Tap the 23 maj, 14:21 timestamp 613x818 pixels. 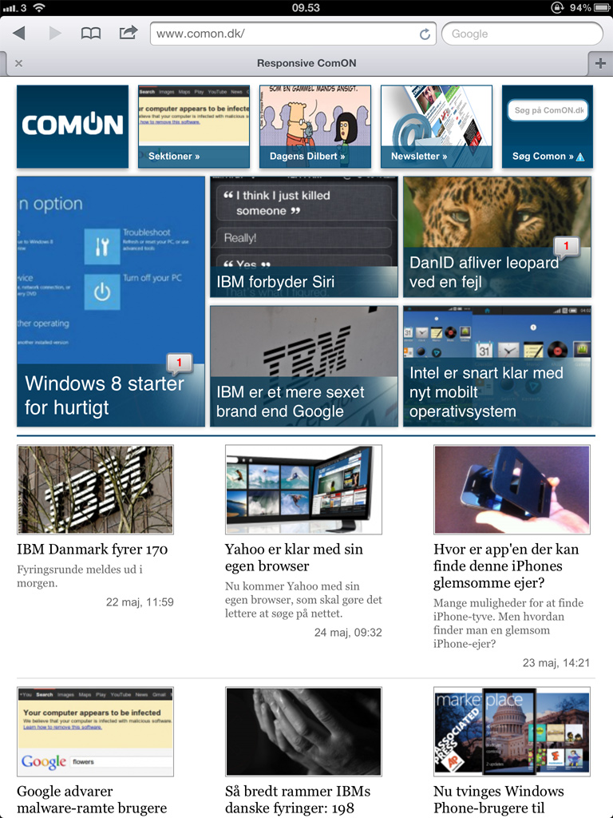(x=556, y=662)
